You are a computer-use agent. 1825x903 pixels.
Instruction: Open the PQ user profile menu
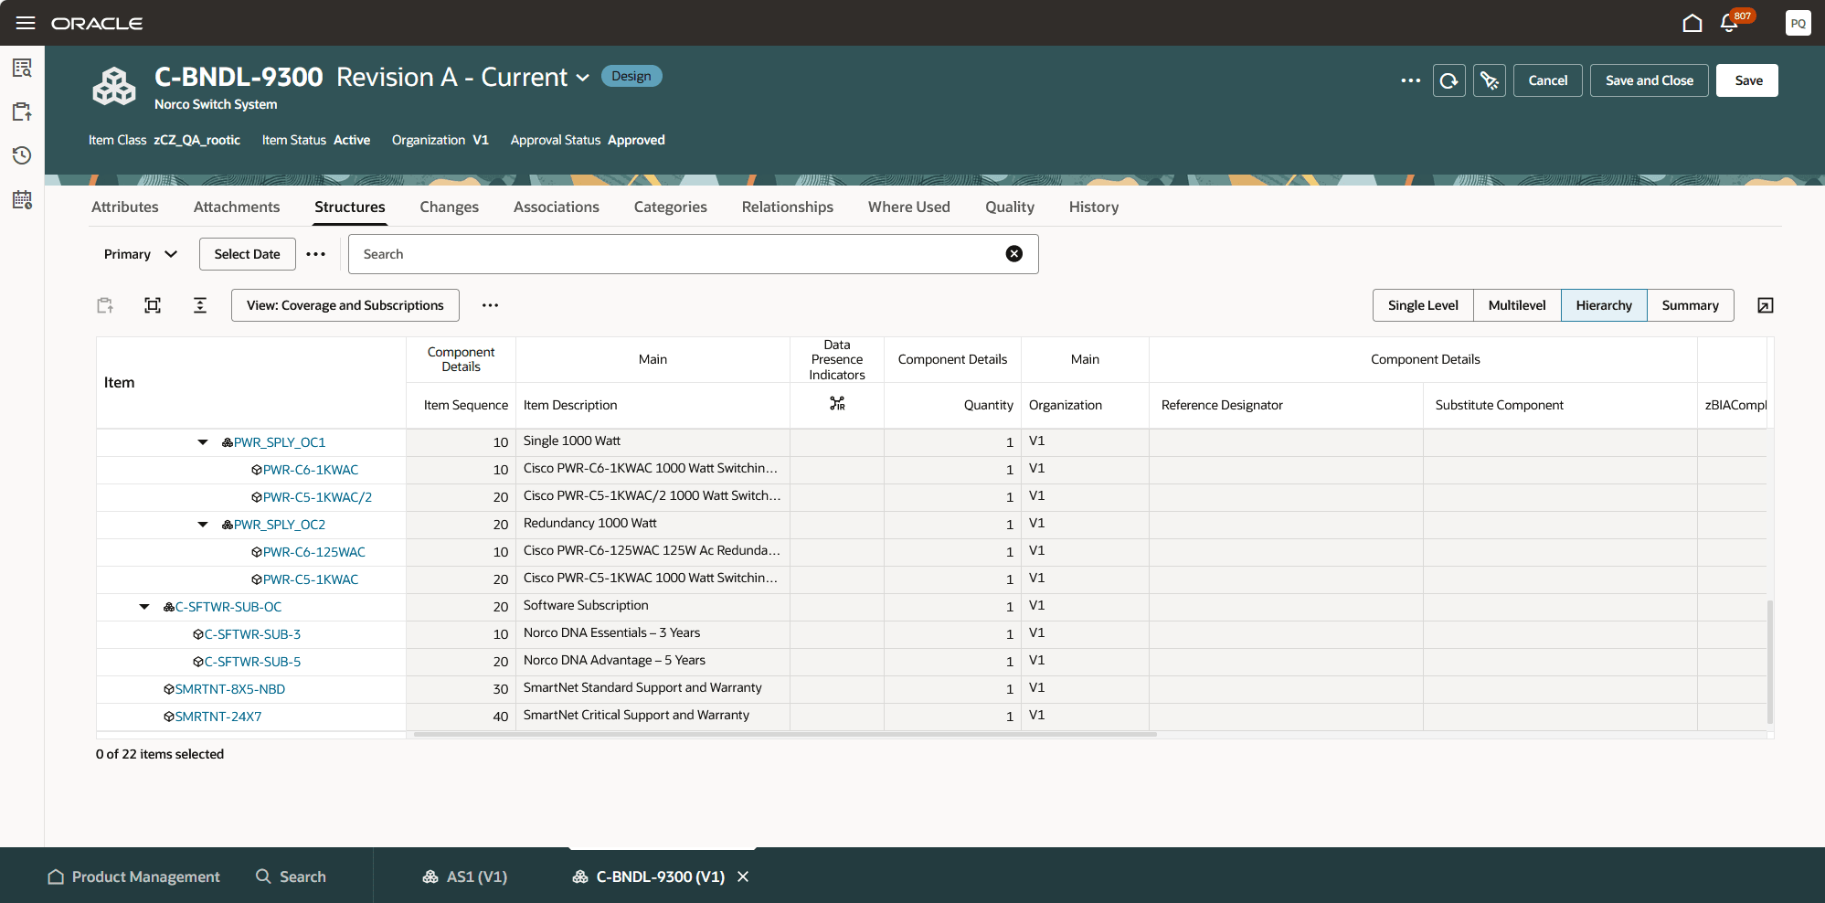1798,23
